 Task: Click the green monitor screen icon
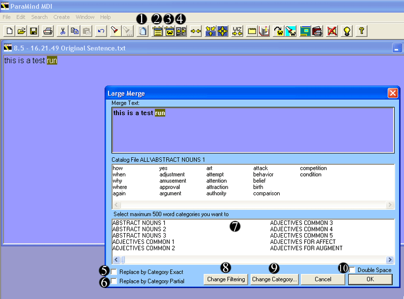coord(305,31)
